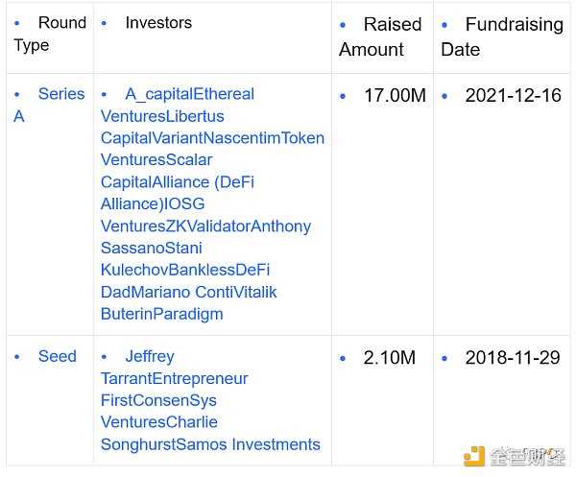Click the Raised Amount column header
576x477 pixels.
[381, 36]
